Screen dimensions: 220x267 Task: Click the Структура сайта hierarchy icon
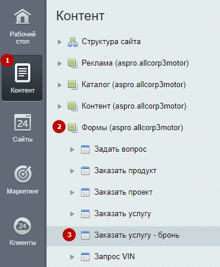coord(73,42)
